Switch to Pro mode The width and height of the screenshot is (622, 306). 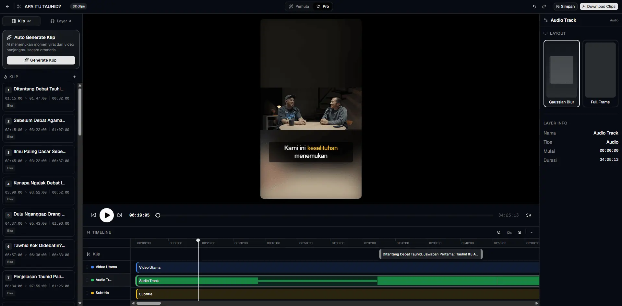click(323, 6)
